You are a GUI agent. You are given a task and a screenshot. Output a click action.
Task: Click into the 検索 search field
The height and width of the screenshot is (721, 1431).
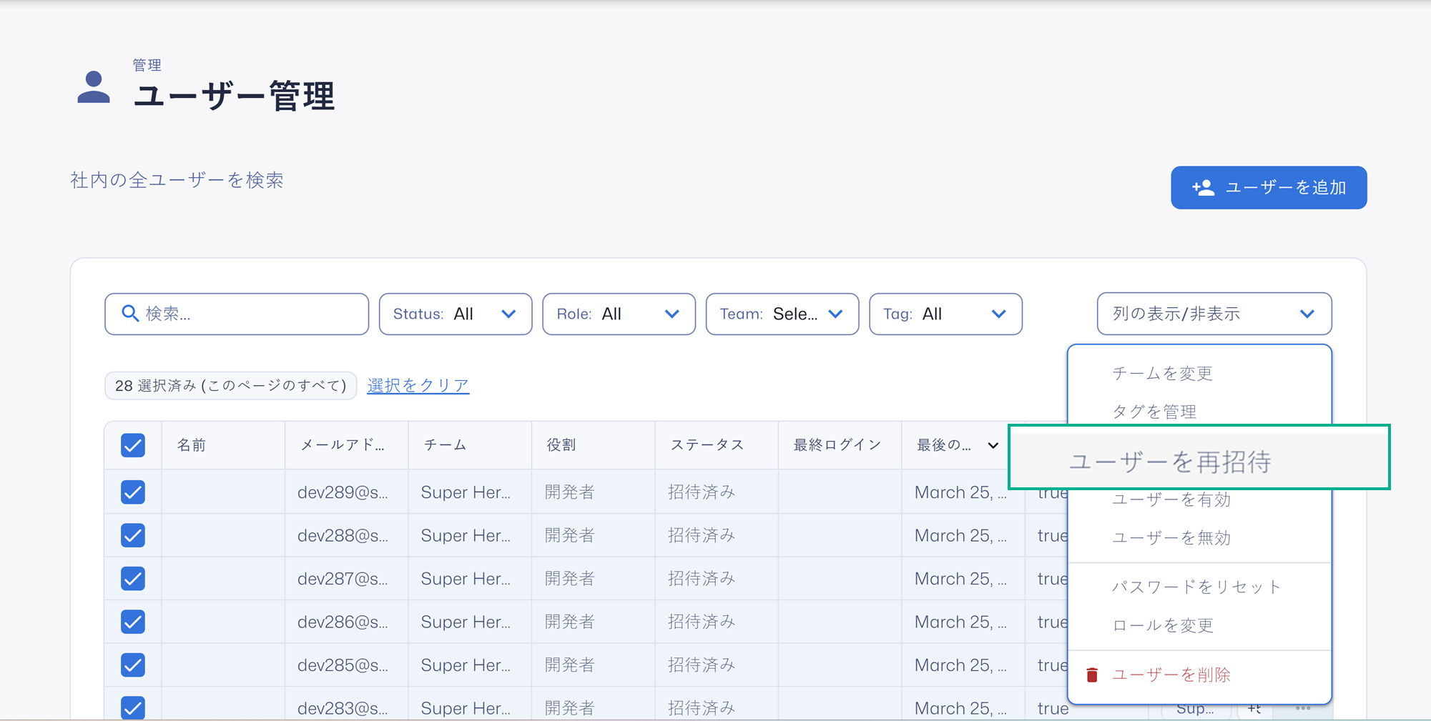(237, 314)
